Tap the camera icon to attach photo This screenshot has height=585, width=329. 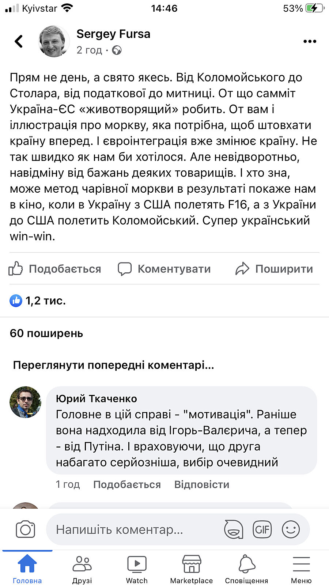25,529
